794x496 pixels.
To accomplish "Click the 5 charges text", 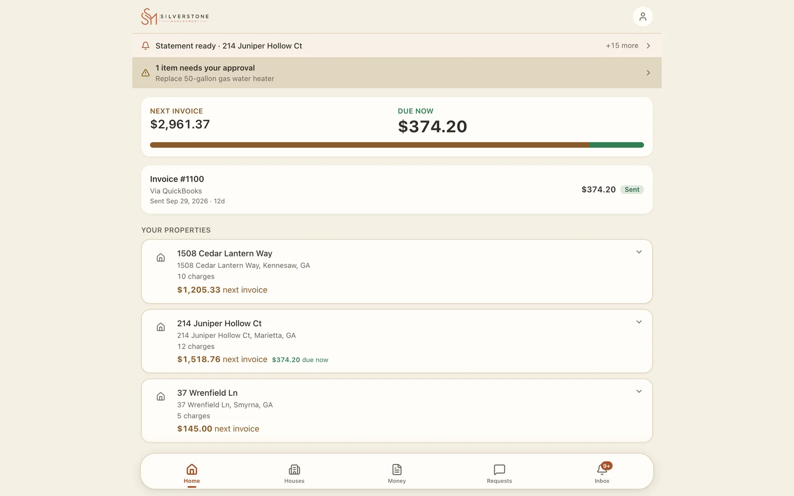I will (x=194, y=416).
